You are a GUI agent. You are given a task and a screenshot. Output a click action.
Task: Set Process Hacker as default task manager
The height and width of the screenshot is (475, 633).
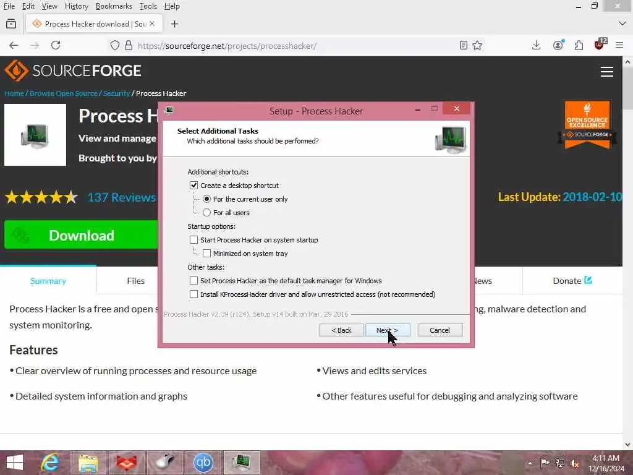[193, 281]
